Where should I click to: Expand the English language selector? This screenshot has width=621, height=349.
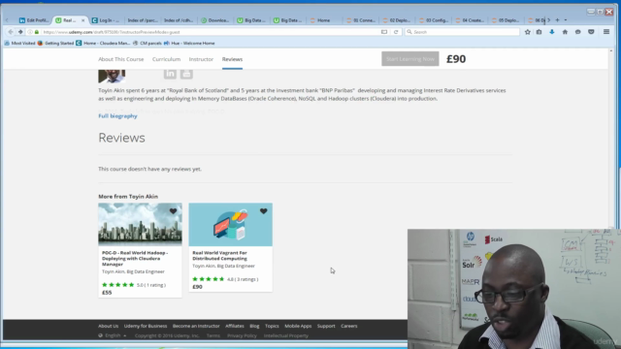113,335
